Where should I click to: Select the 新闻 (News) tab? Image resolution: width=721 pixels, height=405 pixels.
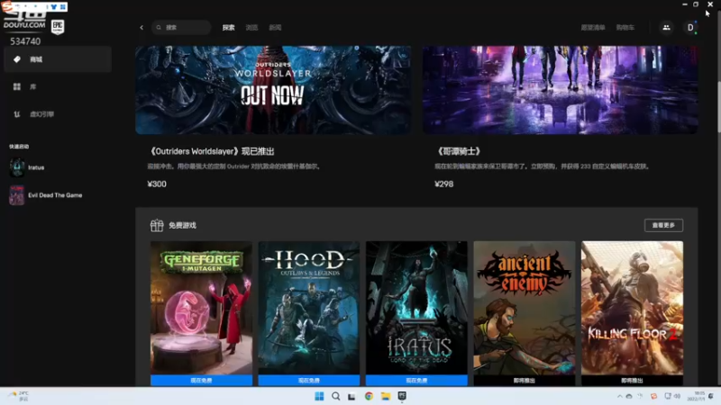(275, 28)
